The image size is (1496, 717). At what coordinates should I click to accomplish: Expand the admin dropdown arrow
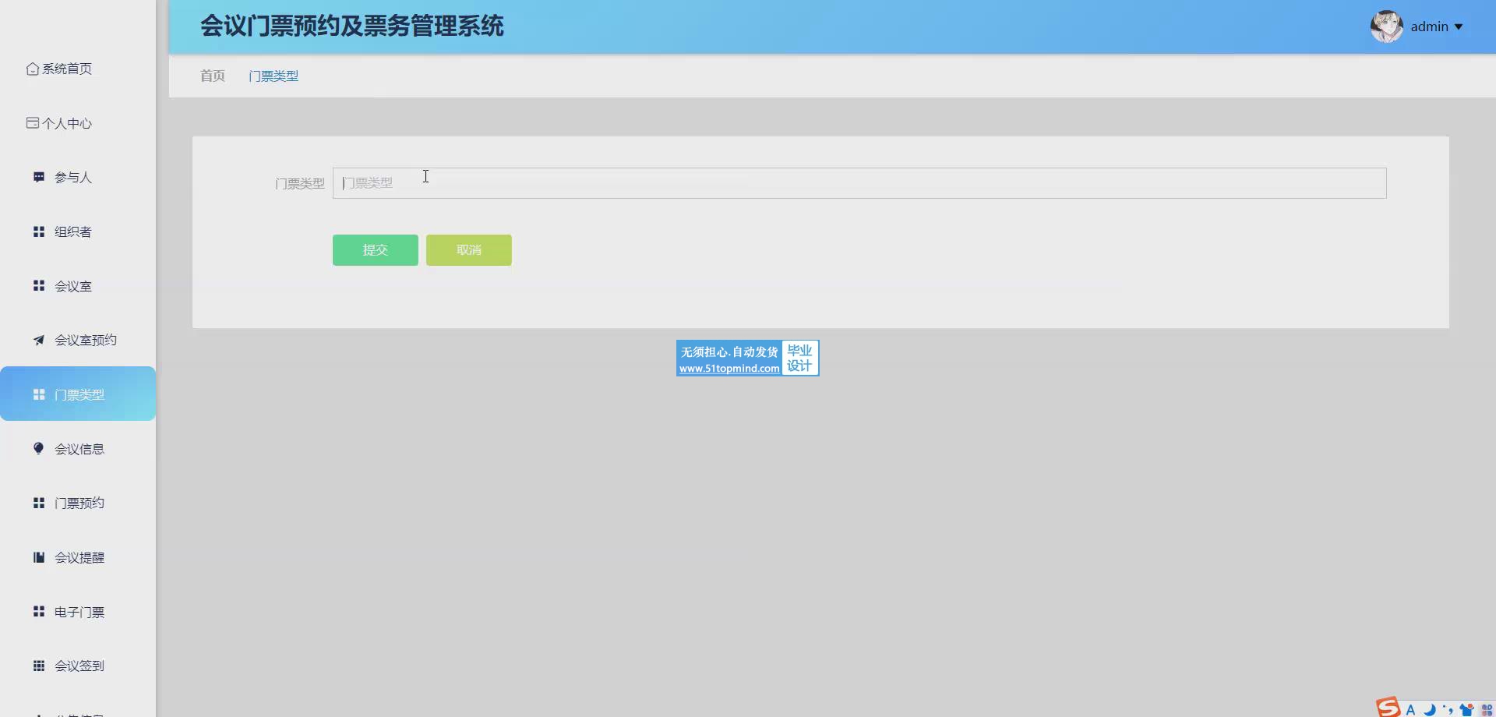point(1459,27)
